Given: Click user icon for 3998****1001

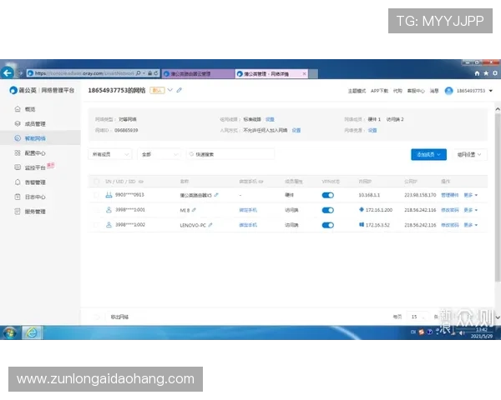Looking at the screenshot, I should (x=109, y=210).
